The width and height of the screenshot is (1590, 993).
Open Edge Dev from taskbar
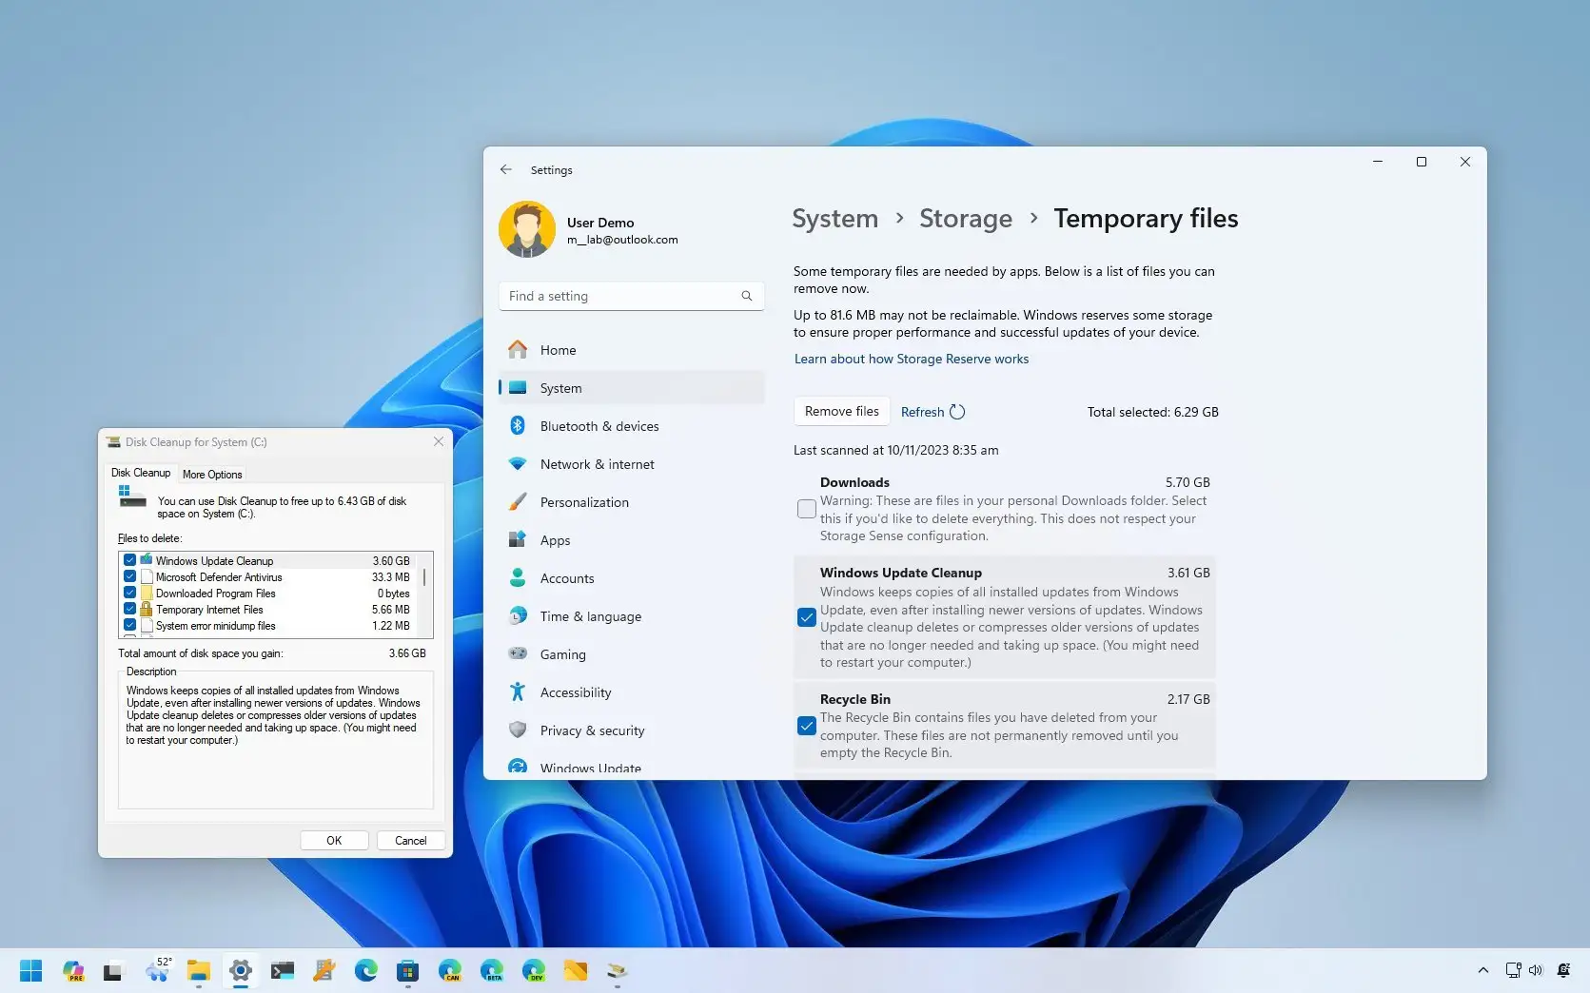534,970
